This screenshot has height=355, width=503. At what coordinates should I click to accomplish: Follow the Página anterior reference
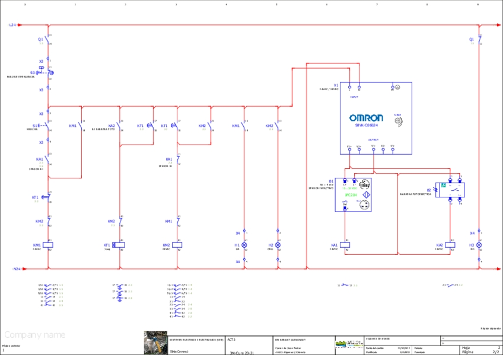(11, 345)
